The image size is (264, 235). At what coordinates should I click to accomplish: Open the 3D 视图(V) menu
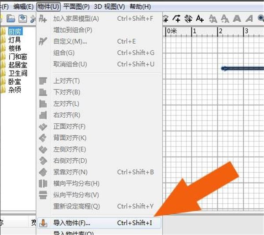click(x=109, y=7)
